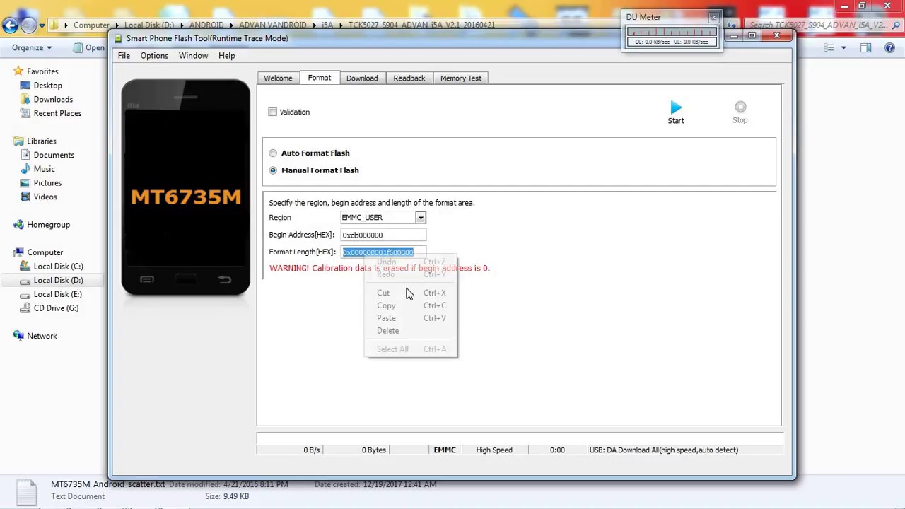Open Recent Places under Favorites
Viewport: 905px width, 509px height.
(x=57, y=113)
